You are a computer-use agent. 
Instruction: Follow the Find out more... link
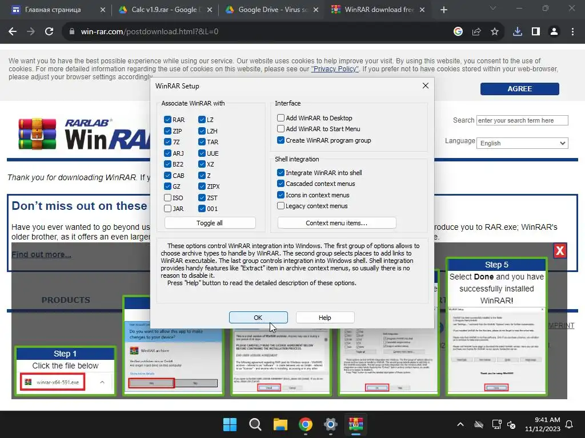[x=41, y=254]
